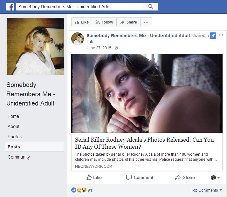Click the pinned post icon
The height and width of the screenshot is (197, 227).
[213, 36]
